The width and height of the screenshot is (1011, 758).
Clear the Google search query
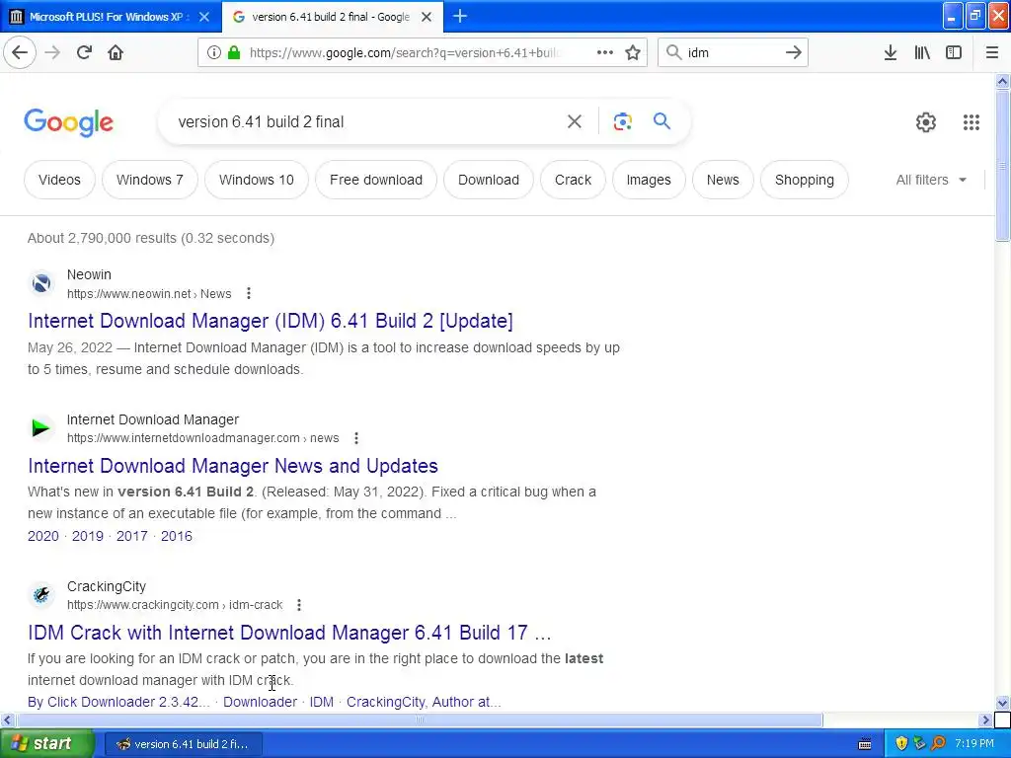click(x=575, y=121)
